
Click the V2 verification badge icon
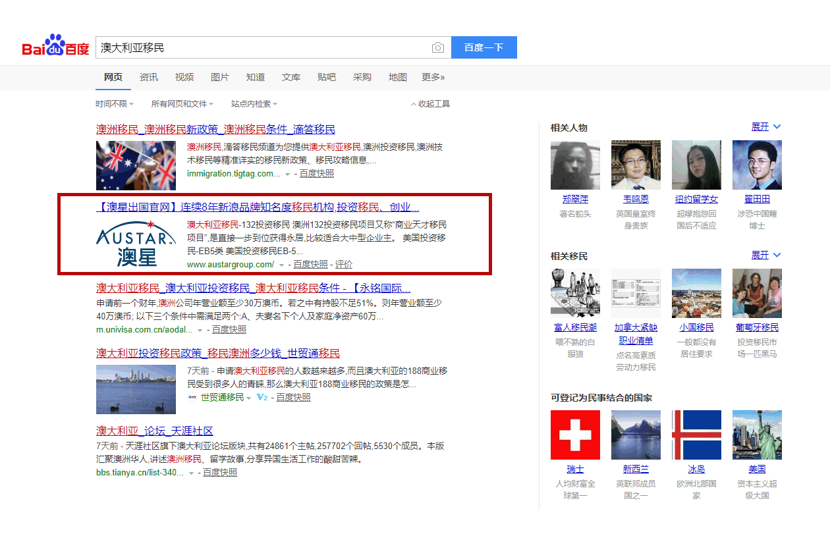pos(262,397)
